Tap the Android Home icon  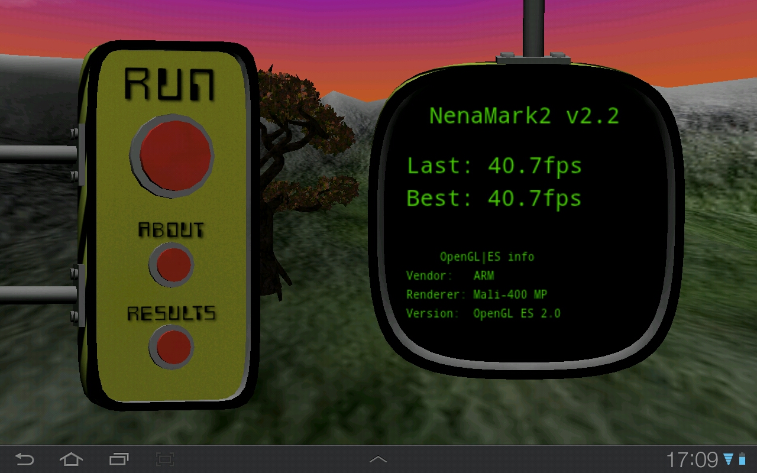[x=71, y=459]
